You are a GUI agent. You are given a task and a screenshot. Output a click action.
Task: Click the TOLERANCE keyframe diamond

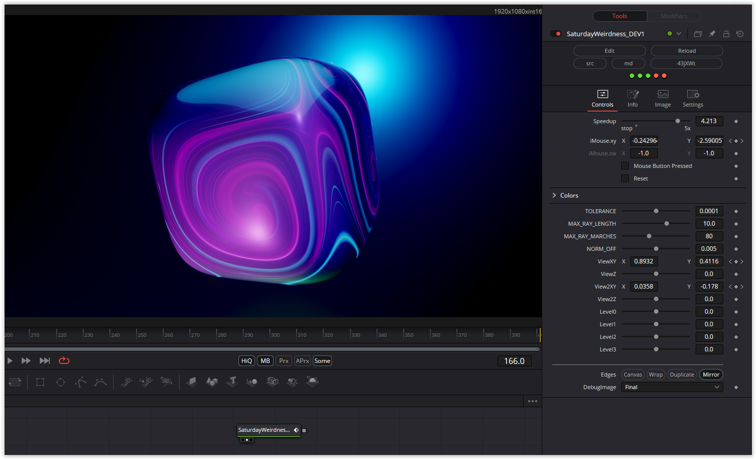736,211
